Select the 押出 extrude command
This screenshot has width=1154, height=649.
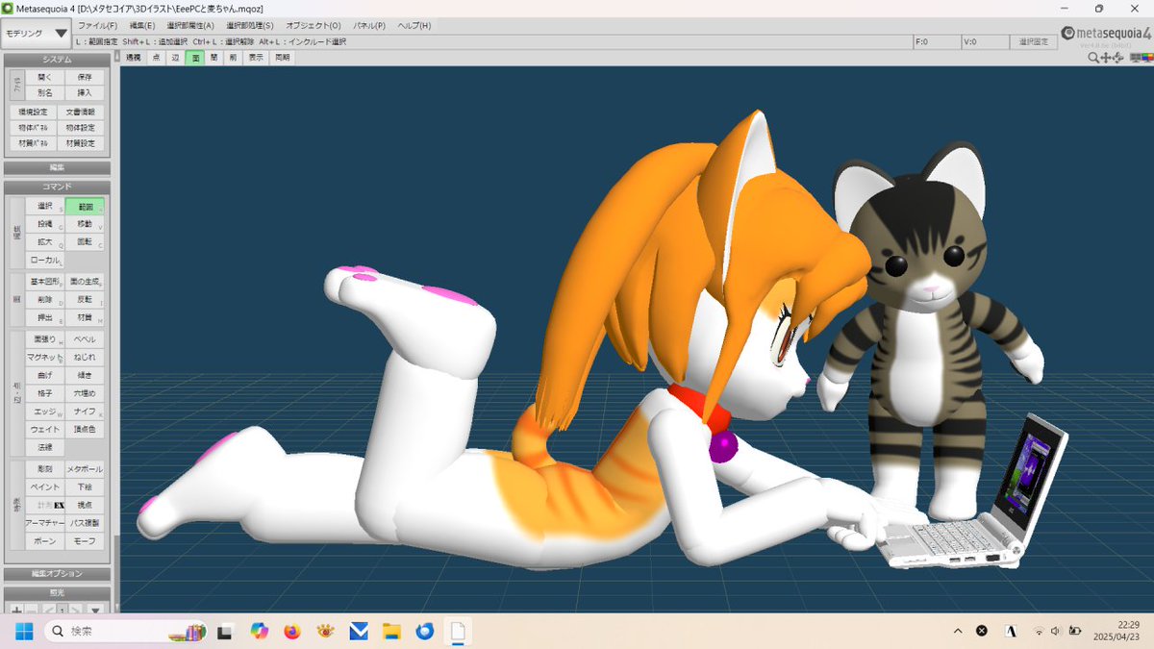(x=44, y=317)
